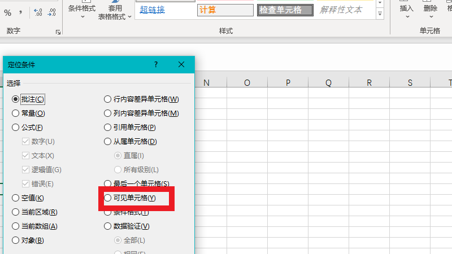The height and width of the screenshot is (254, 452).
Task: Select the 可见单元格 radio option
Action: click(108, 198)
